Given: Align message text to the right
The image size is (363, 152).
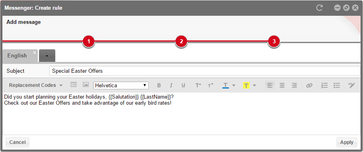Looking at the screenshot, I should [294, 85].
